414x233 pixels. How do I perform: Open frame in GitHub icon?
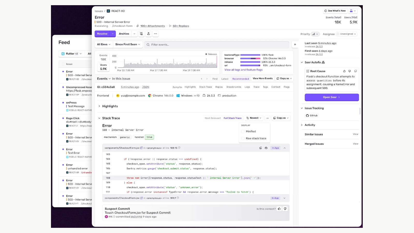(x=266, y=148)
